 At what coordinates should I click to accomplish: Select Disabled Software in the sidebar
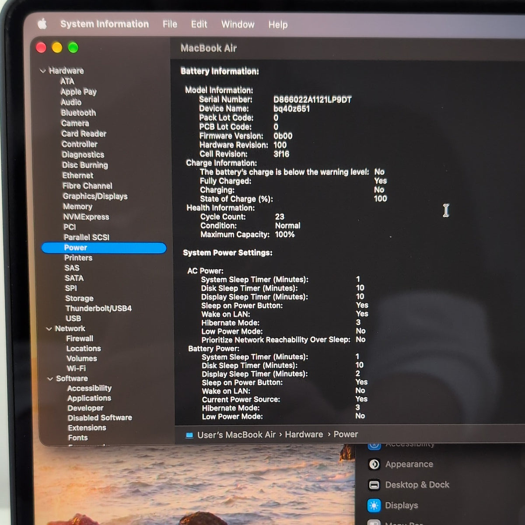[100, 418]
